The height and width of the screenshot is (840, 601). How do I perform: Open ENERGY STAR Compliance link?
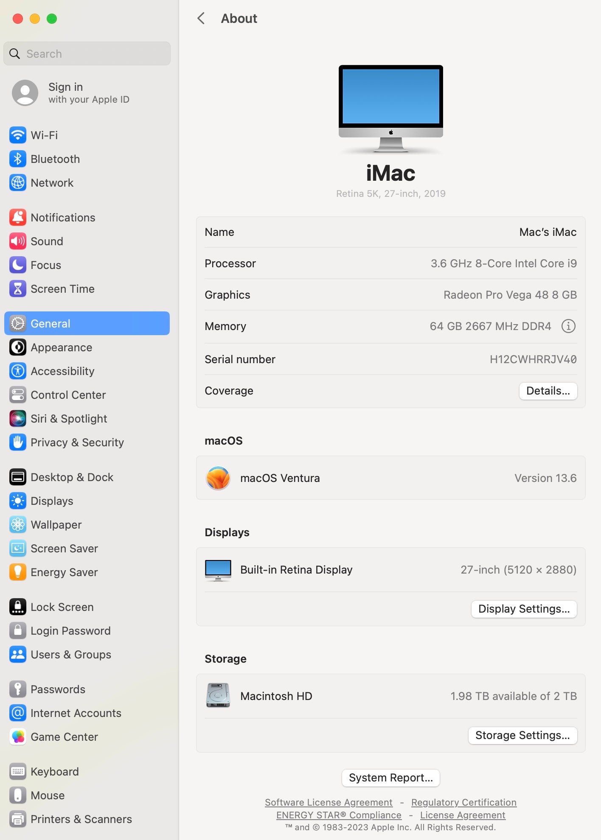339,815
